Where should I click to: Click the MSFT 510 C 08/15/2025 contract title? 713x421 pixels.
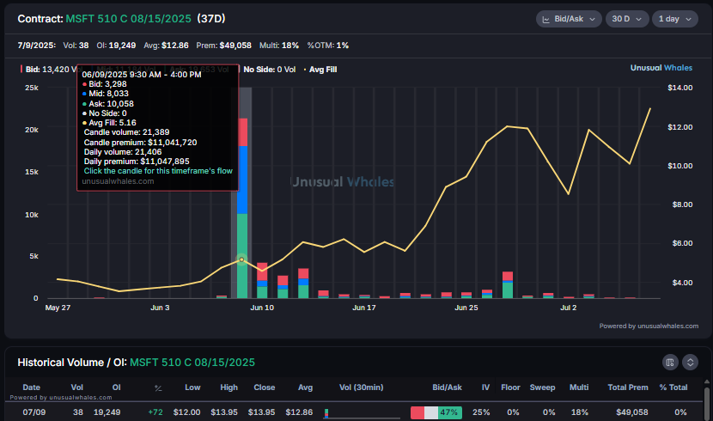pyautogui.click(x=128, y=19)
